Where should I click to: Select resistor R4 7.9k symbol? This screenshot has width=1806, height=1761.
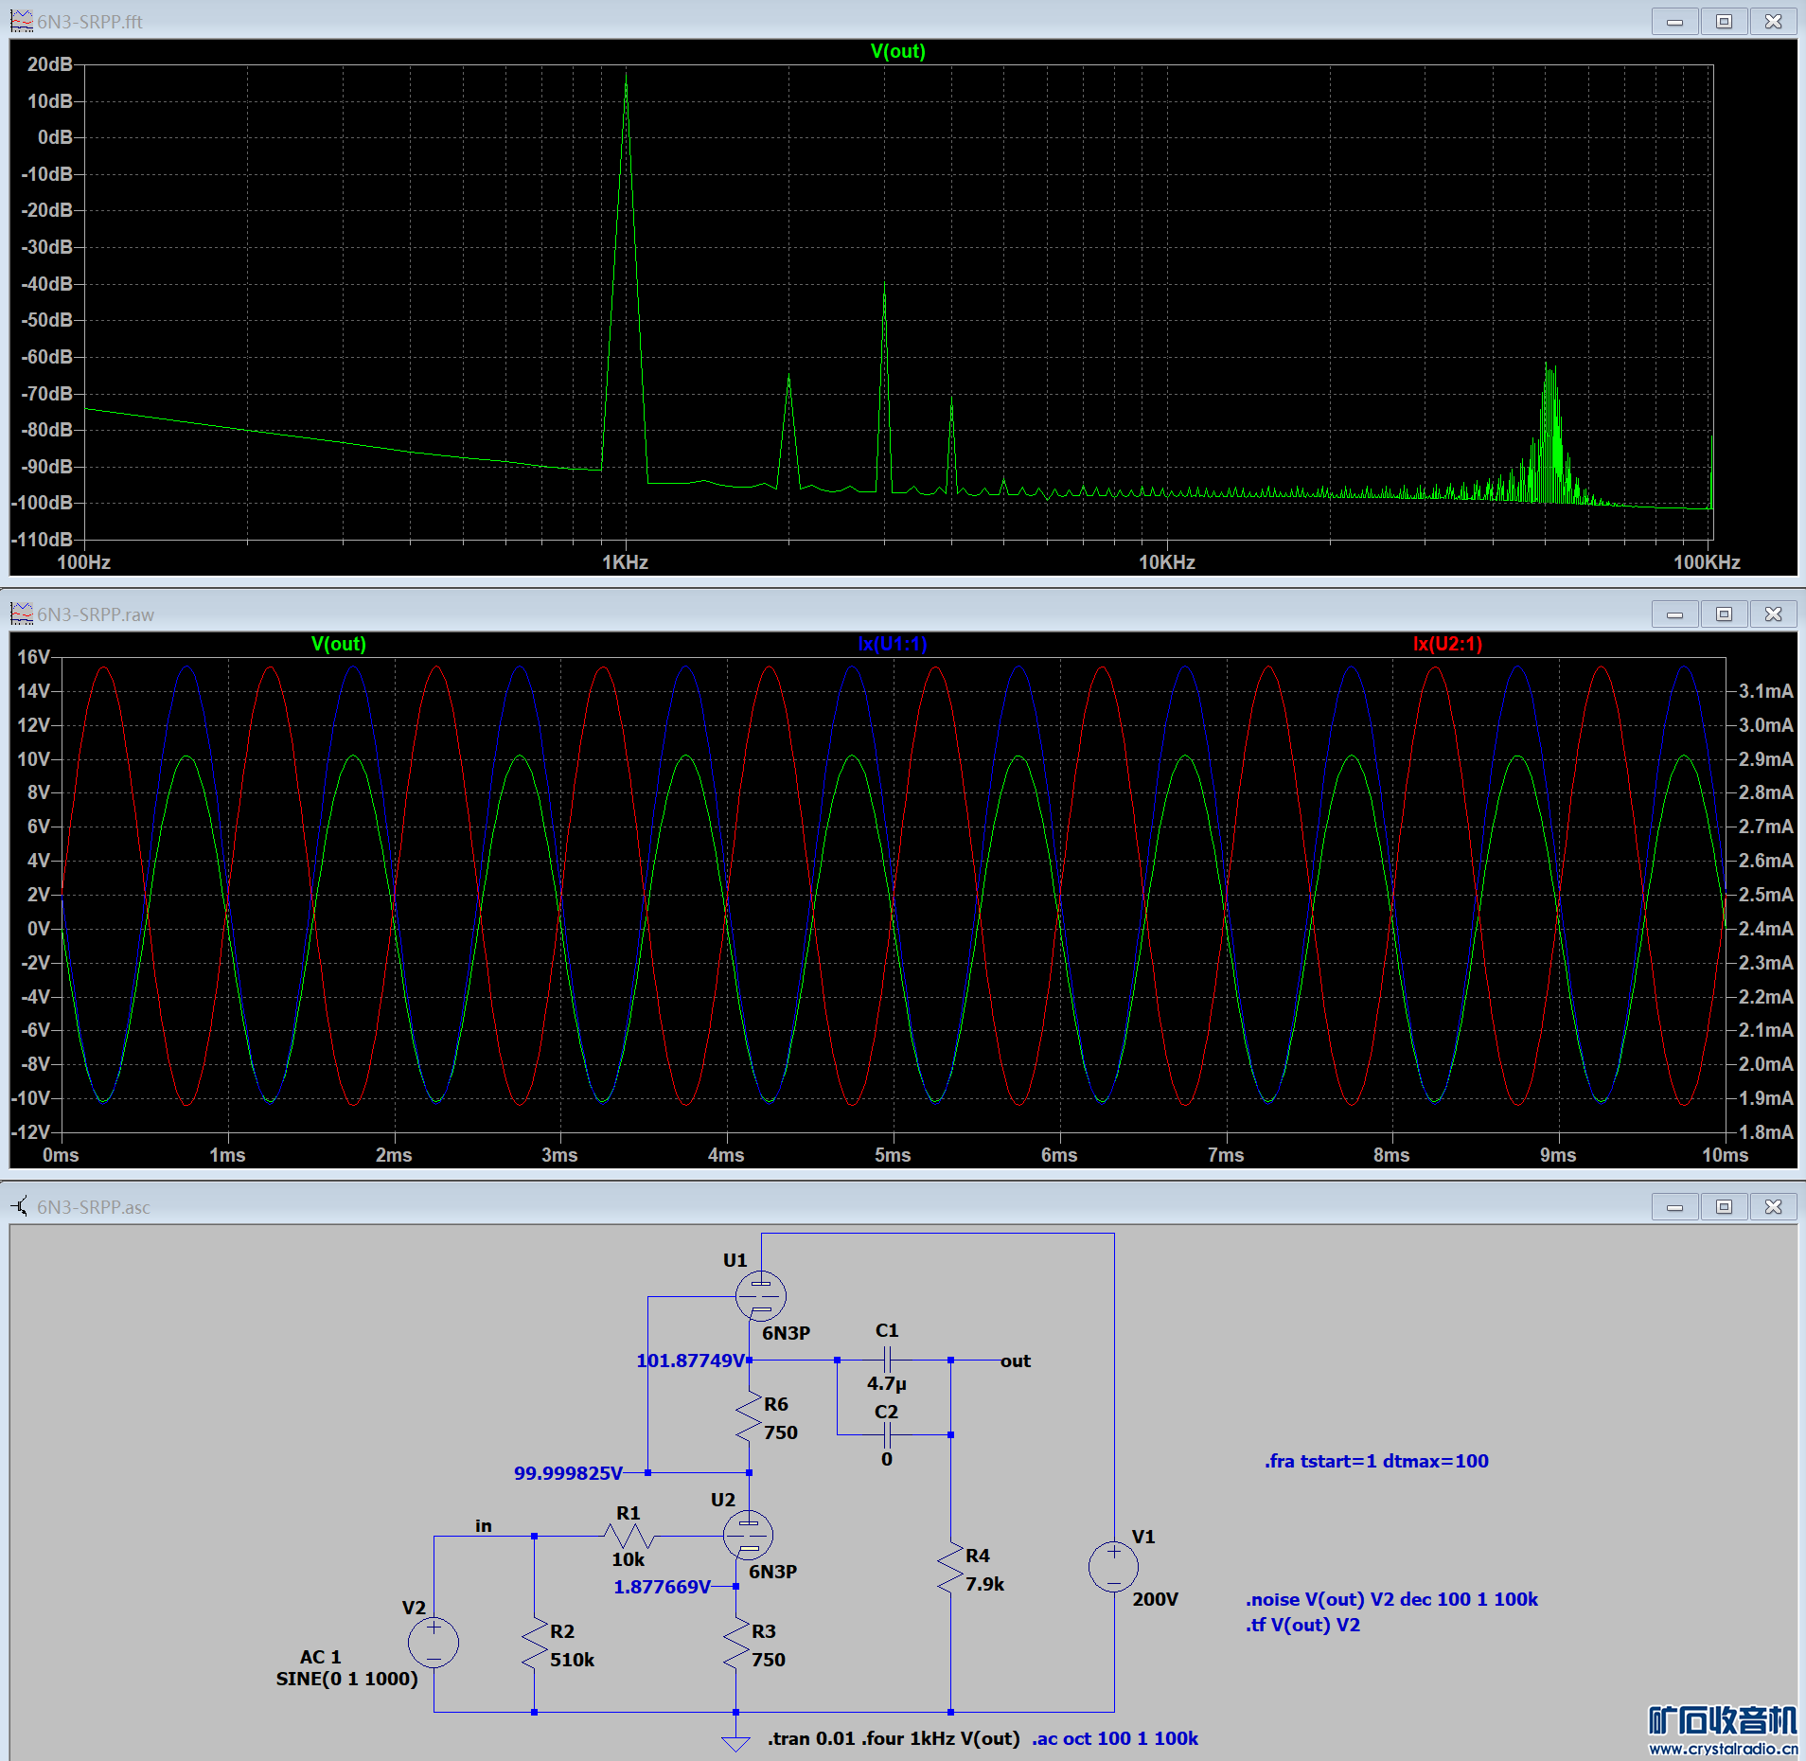pyautogui.click(x=950, y=1569)
